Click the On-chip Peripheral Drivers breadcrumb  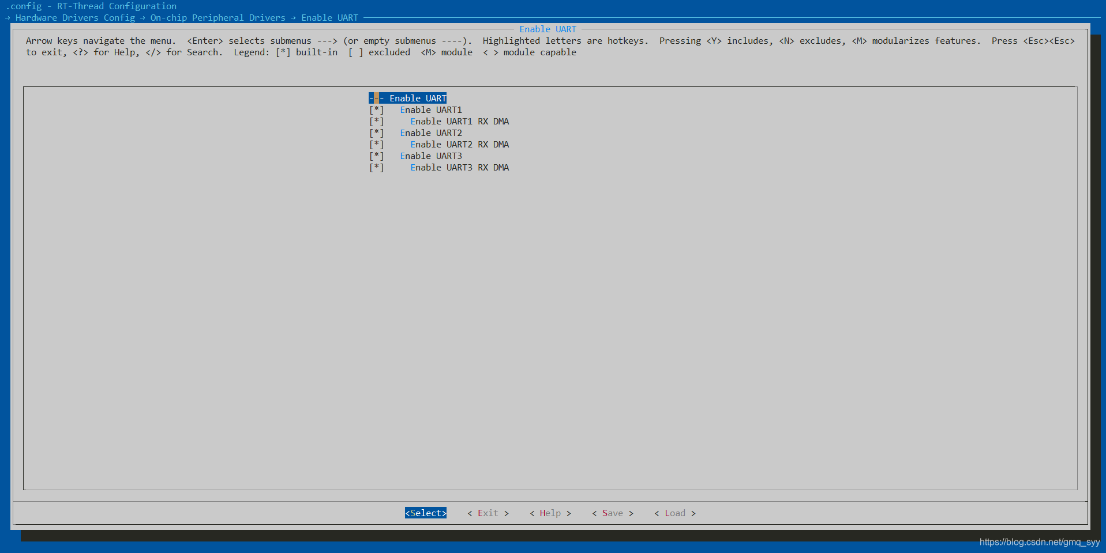(218, 17)
